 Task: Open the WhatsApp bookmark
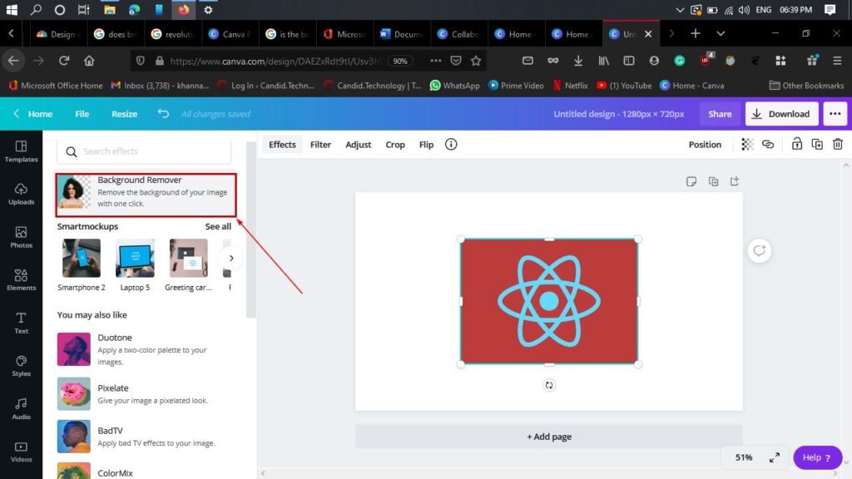455,86
